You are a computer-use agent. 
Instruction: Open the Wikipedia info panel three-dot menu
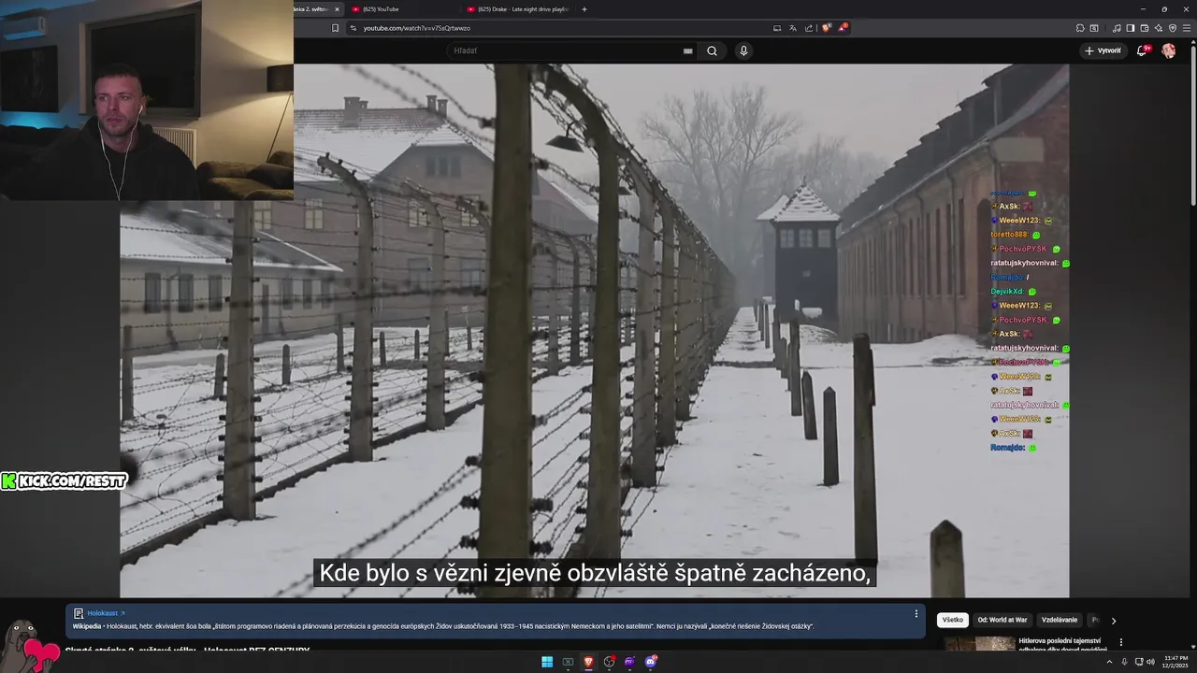(x=916, y=613)
